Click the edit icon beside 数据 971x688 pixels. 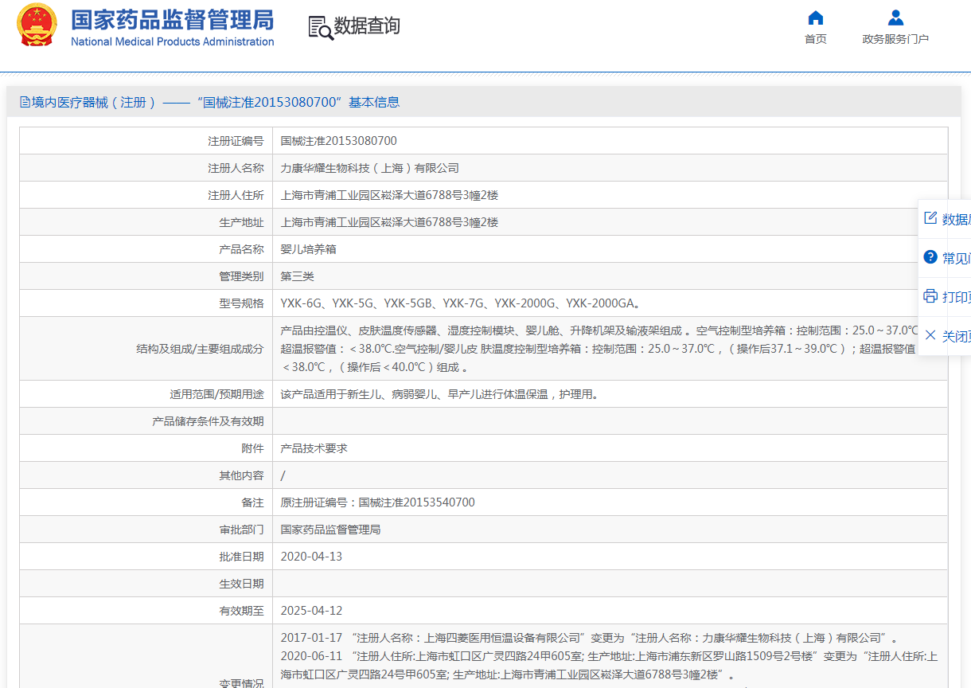[x=930, y=218]
